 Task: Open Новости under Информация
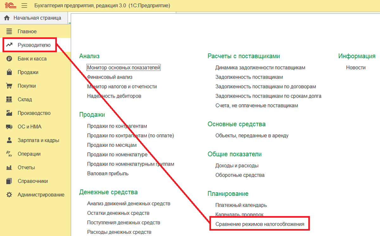[x=356, y=67]
